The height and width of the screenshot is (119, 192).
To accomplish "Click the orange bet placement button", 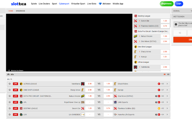I will pyautogui.click(x=183, y=40).
